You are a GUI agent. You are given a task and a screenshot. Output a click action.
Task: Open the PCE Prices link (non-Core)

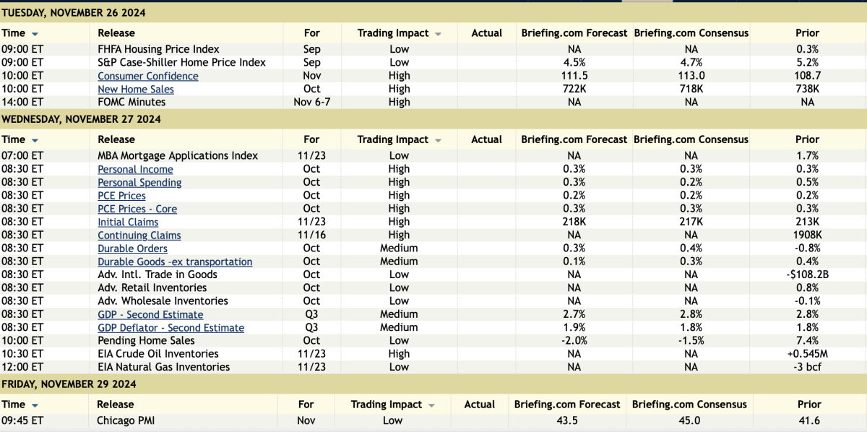coord(121,196)
